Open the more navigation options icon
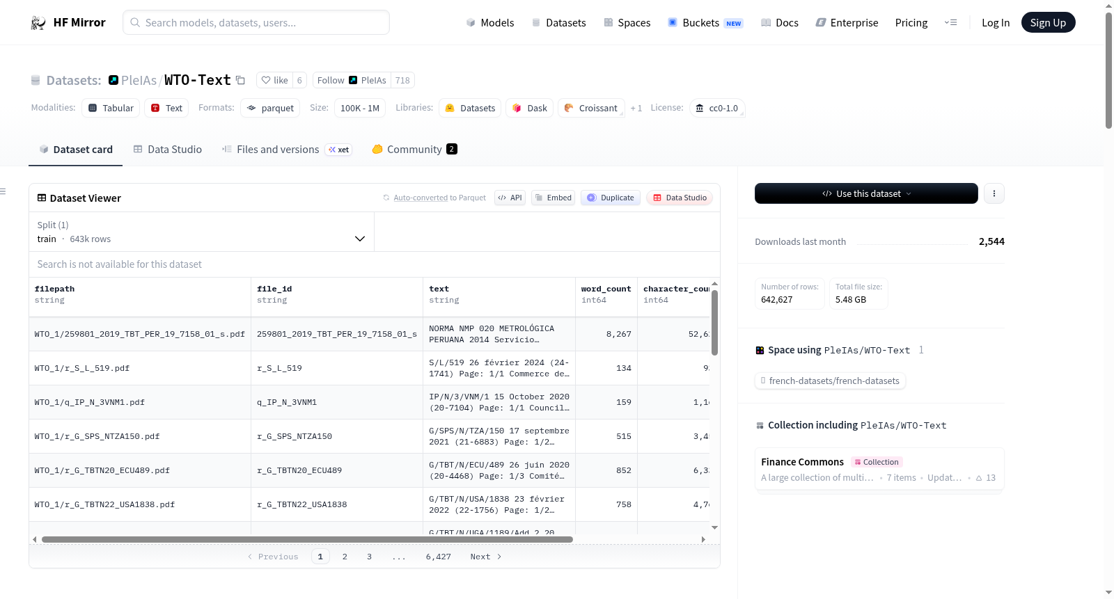The height and width of the screenshot is (599, 1114). [x=950, y=22]
